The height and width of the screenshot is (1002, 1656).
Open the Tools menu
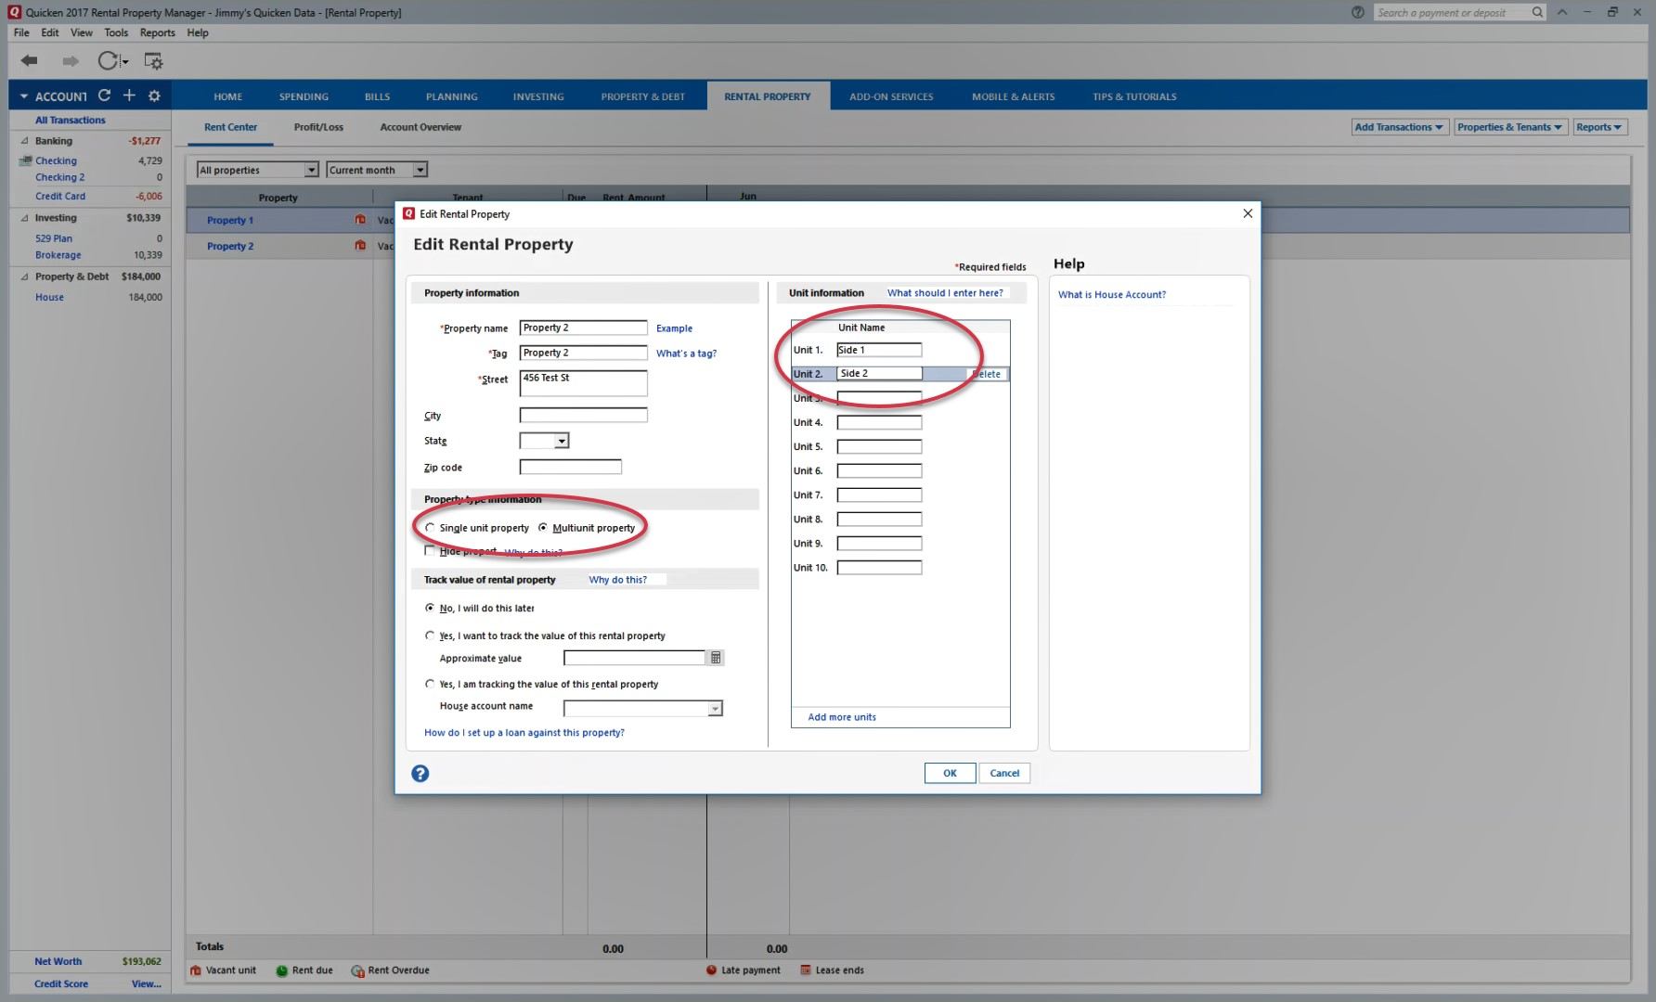116,32
